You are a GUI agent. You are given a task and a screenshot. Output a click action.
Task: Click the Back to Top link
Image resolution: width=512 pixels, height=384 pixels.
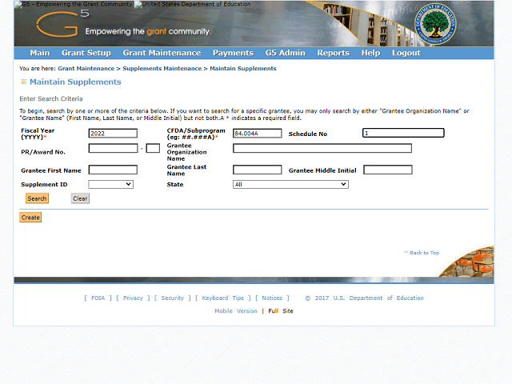pyautogui.click(x=422, y=253)
